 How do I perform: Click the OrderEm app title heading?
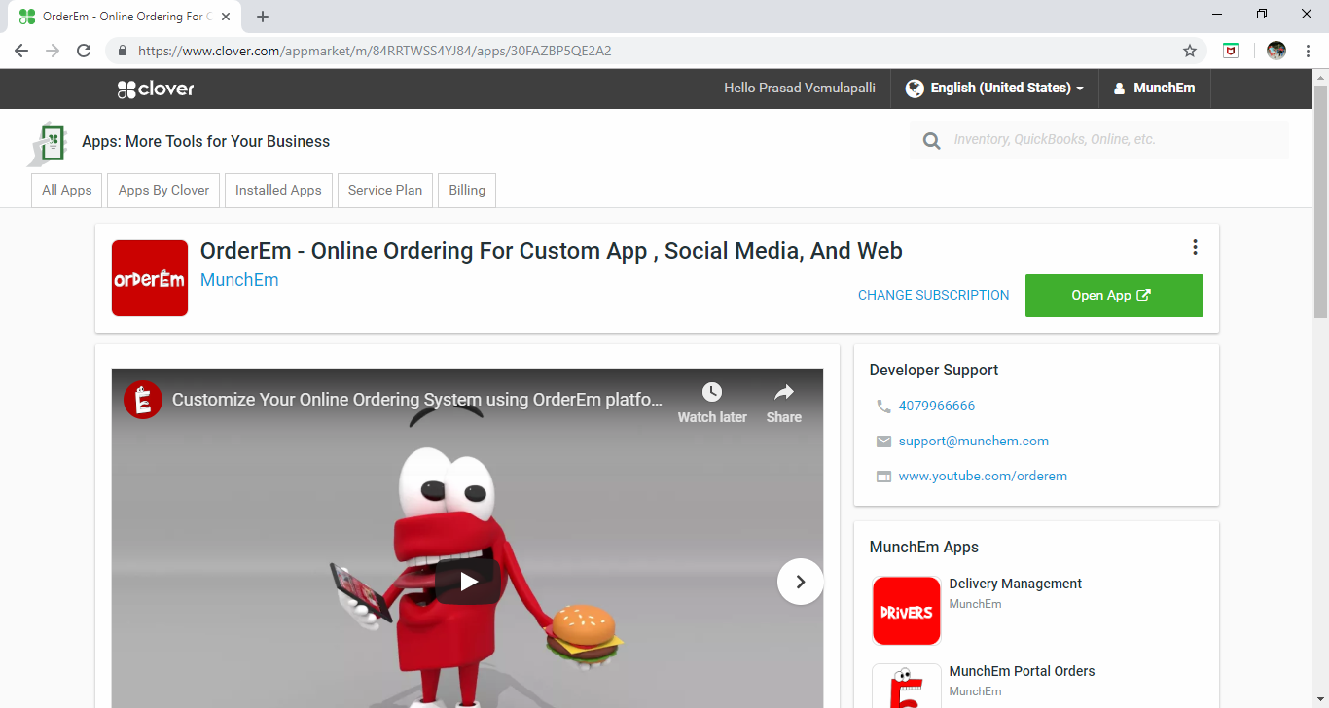(x=552, y=251)
